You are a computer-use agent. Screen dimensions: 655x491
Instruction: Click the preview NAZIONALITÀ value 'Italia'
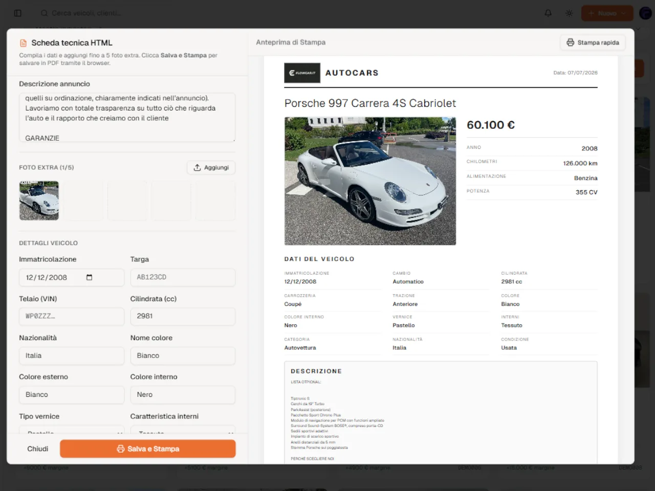pyautogui.click(x=399, y=348)
